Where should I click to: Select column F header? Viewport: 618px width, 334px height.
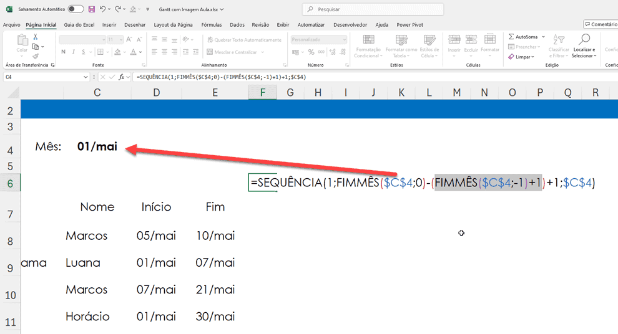[262, 92]
